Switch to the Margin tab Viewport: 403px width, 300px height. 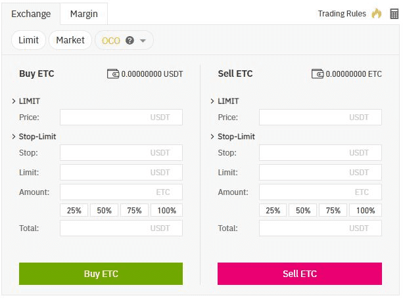83,14
